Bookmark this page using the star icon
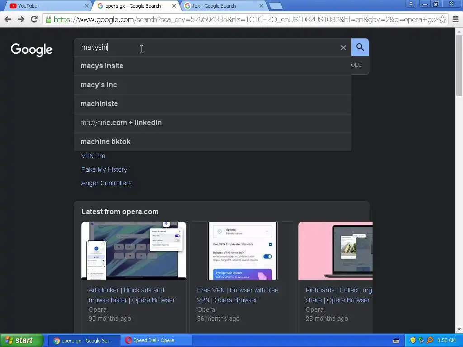 [x=442, y=19]
